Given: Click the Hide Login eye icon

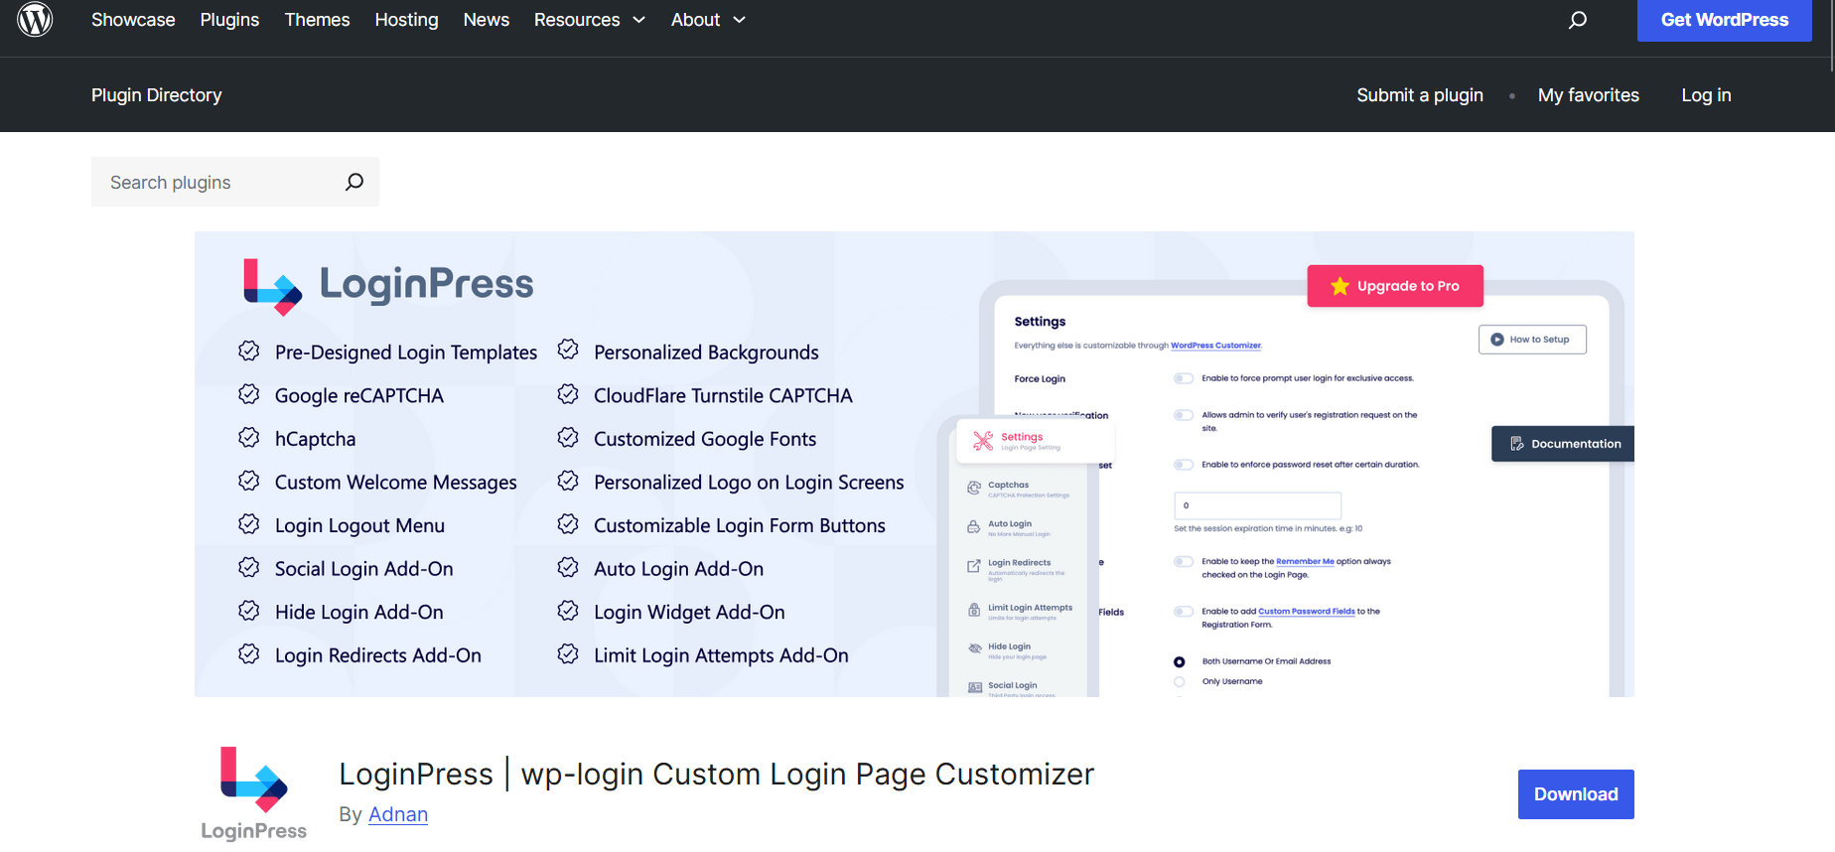Looking at the screenshot, I should click(x=974, y=648).
